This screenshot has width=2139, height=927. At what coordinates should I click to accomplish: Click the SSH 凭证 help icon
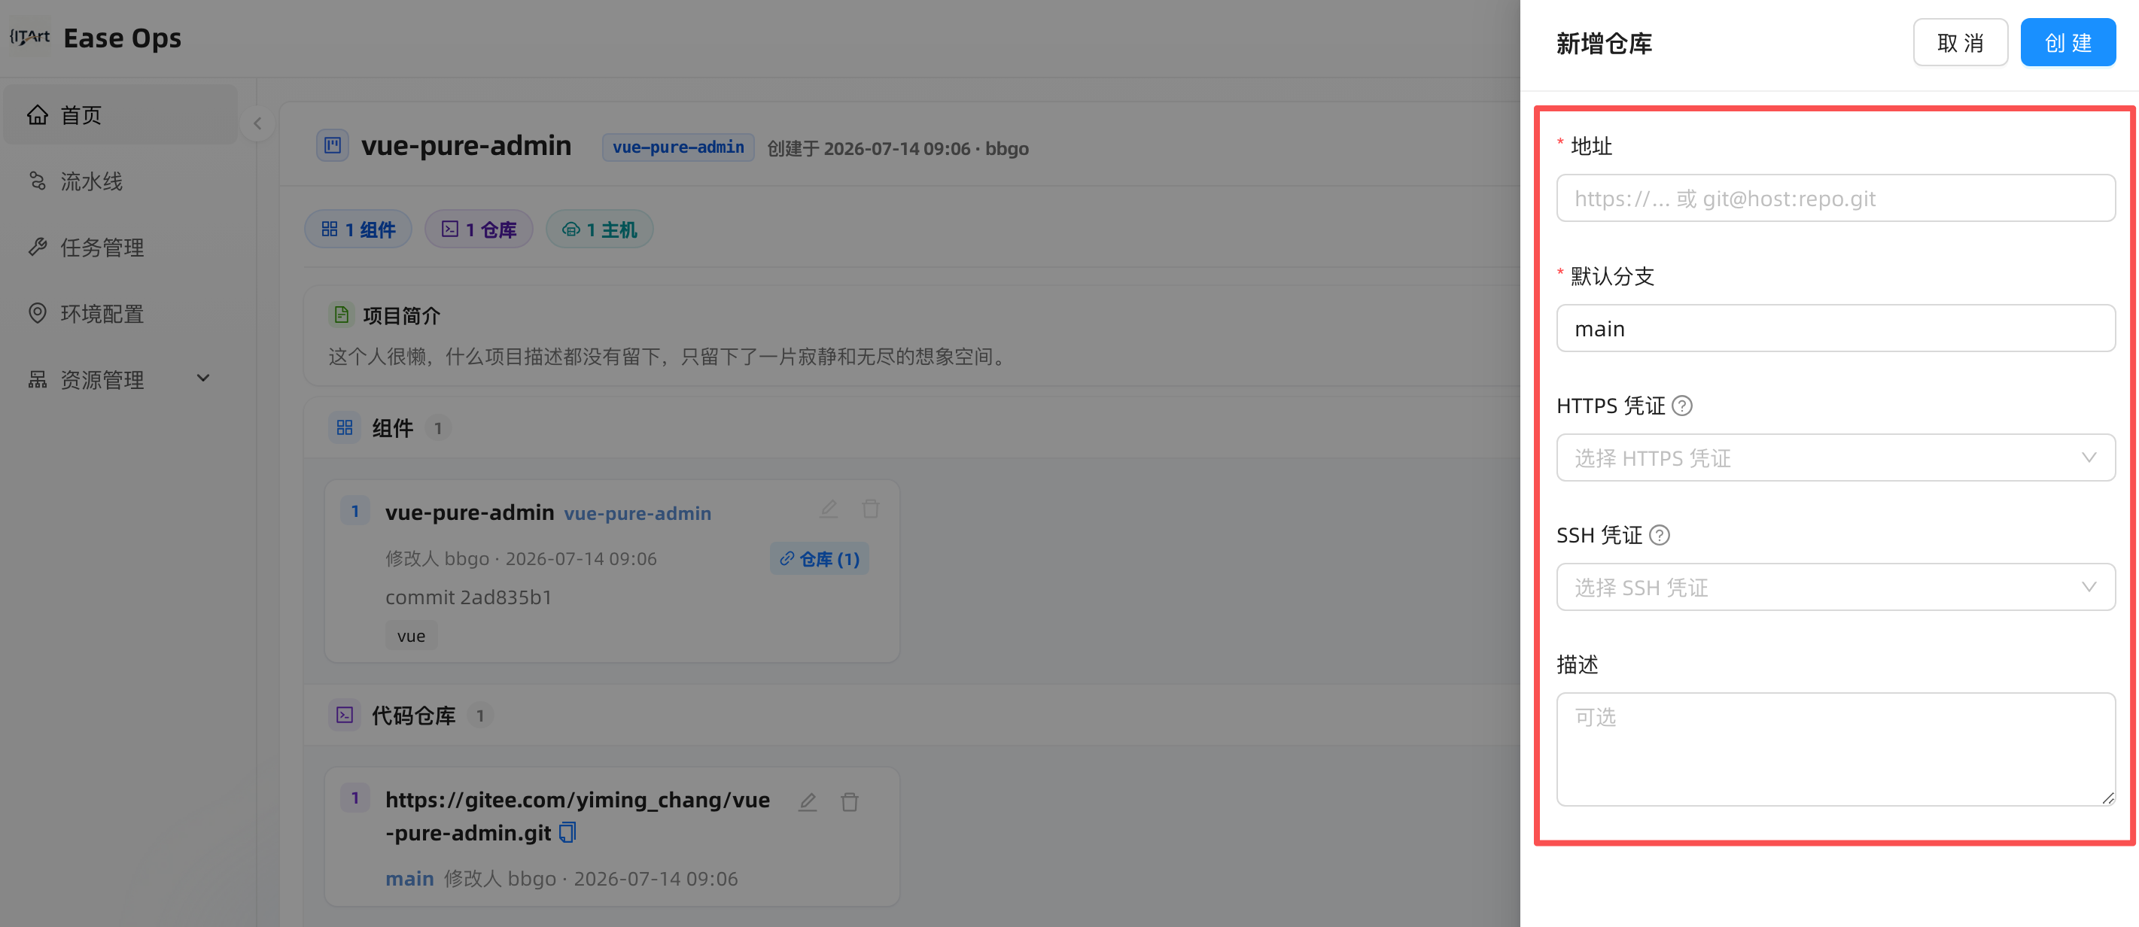[1659, 535]
